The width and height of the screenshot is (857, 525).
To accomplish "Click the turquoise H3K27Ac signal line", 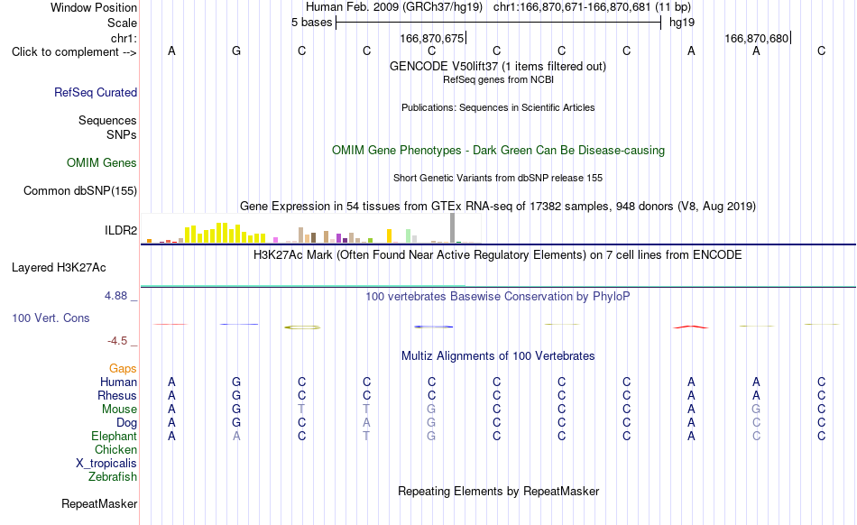I will pos(303,285).
